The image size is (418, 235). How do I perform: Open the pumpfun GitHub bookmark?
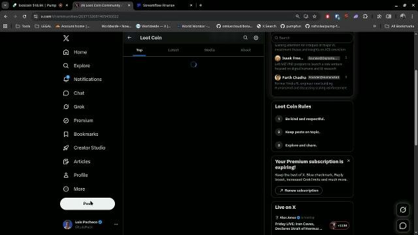coord(291,26)
